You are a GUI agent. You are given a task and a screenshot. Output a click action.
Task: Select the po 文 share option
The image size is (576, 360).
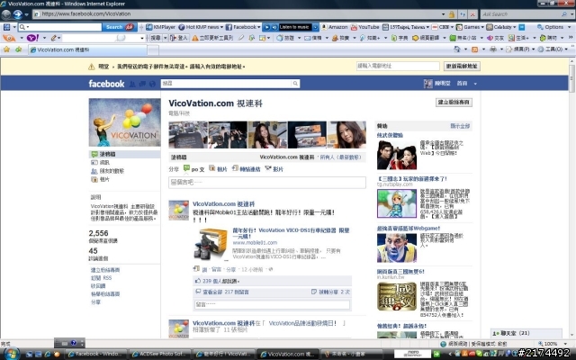pyautogui.click(x=193, y=169)
